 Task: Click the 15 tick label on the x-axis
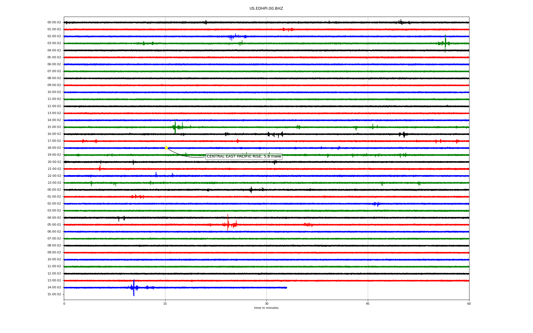click(x=165, y=304)
